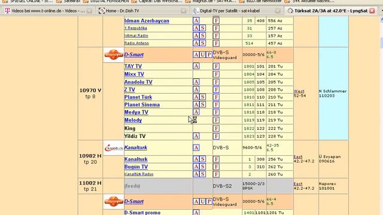Open the Planet Sinema link

(x=142, y=105)
